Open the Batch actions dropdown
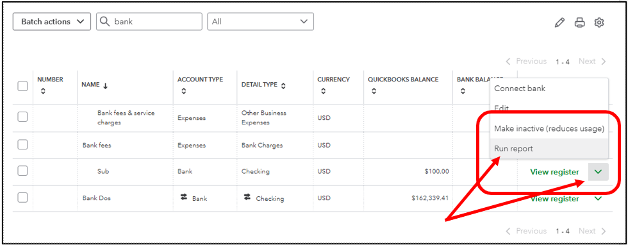Image resolution: width=628 pixels, height=245 pixels. click(52, 22)
